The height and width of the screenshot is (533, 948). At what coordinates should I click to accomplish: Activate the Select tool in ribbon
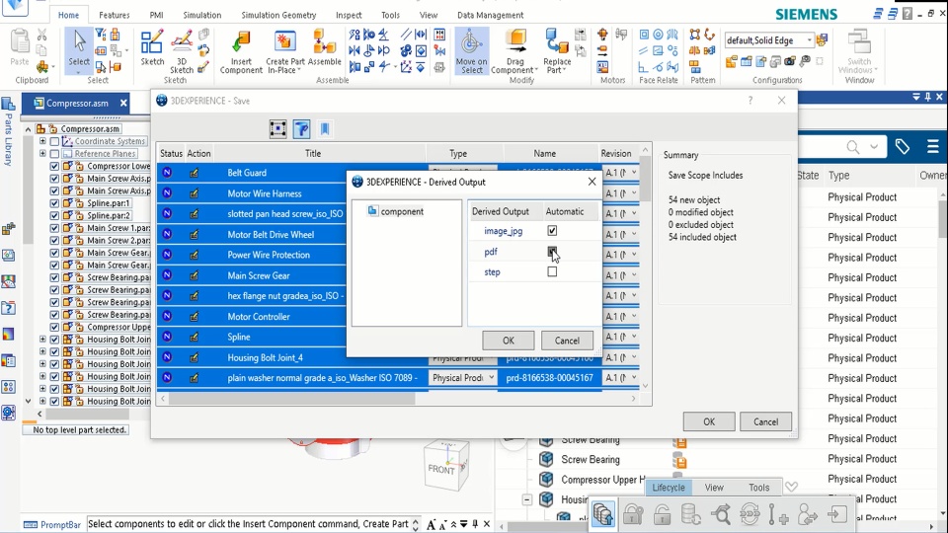[79, 49]
